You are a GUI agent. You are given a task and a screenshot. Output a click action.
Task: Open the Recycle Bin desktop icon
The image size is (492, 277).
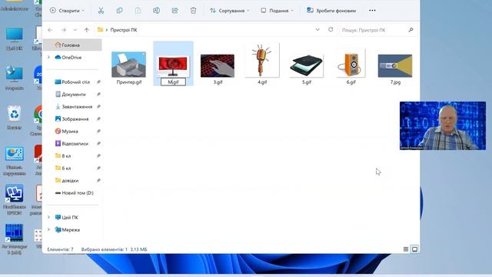14,118
